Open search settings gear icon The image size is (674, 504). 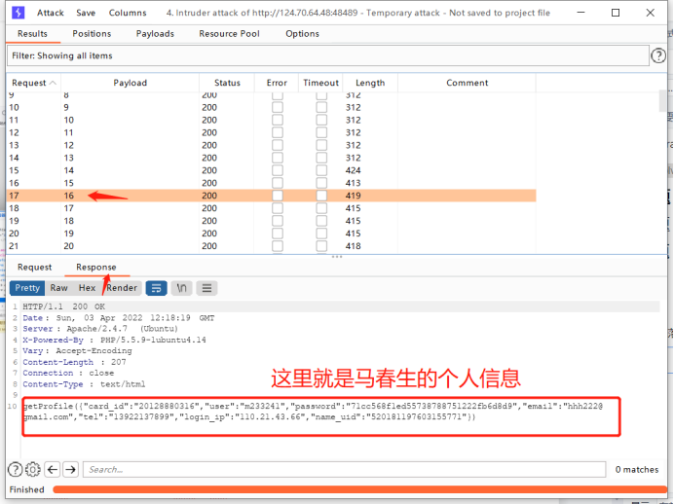(33, 469)
